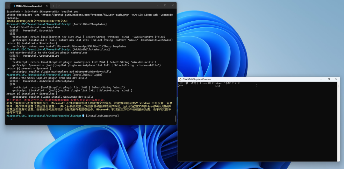This screenshot has height=169, width=344.
Task: Maximize the Windows PowerShell terminal window
Action: click(x=165, y=5)
